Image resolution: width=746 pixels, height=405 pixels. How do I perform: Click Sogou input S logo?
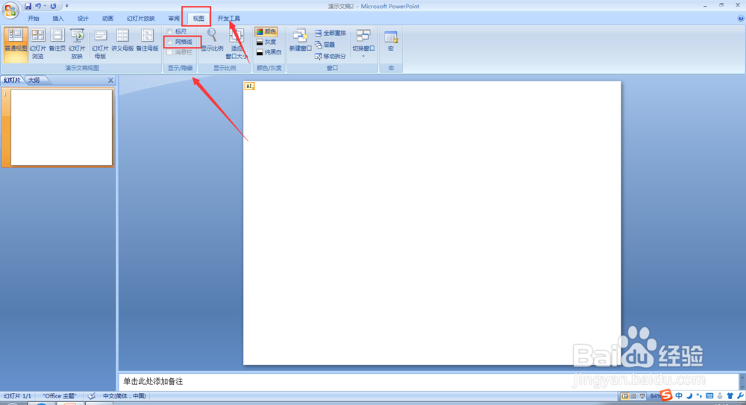tap(666, 395)
